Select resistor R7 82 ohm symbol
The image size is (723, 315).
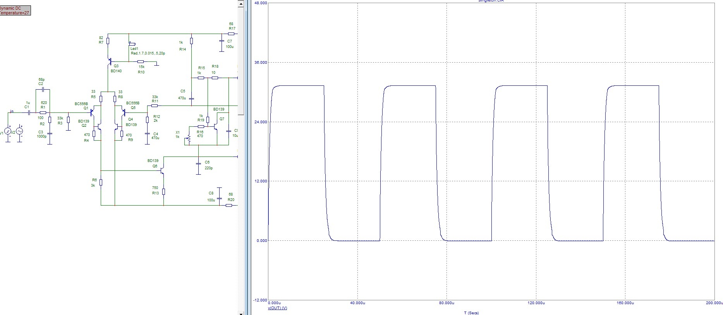point(108,41)
